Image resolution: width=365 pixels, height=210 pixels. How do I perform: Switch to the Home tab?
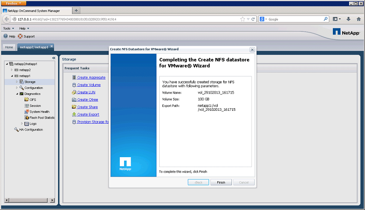pos(9,47)
